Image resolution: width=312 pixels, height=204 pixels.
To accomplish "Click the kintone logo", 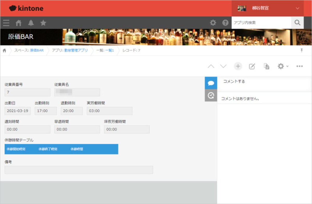I will pos(26,8).
